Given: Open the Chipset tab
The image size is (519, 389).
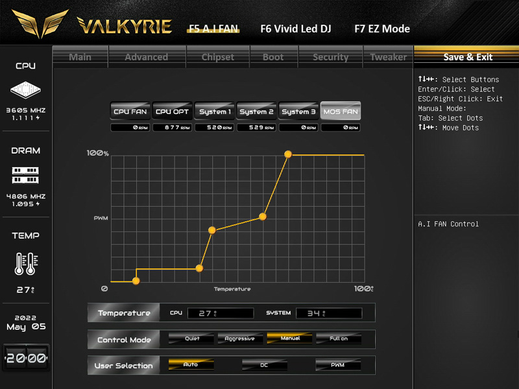Looking at the screenshot, I should point(218,57).
